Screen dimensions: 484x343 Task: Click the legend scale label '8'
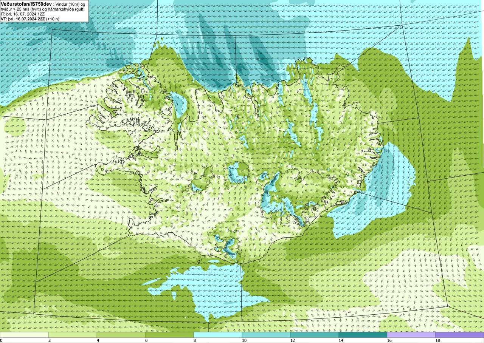coord(195,340)
